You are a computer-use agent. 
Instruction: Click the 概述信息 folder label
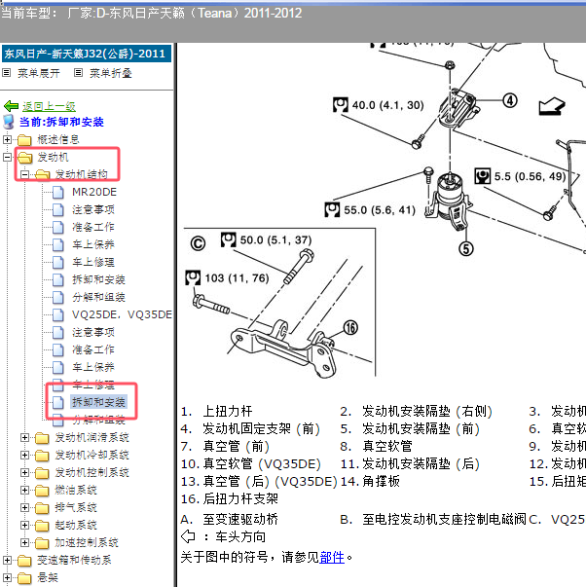58,139
